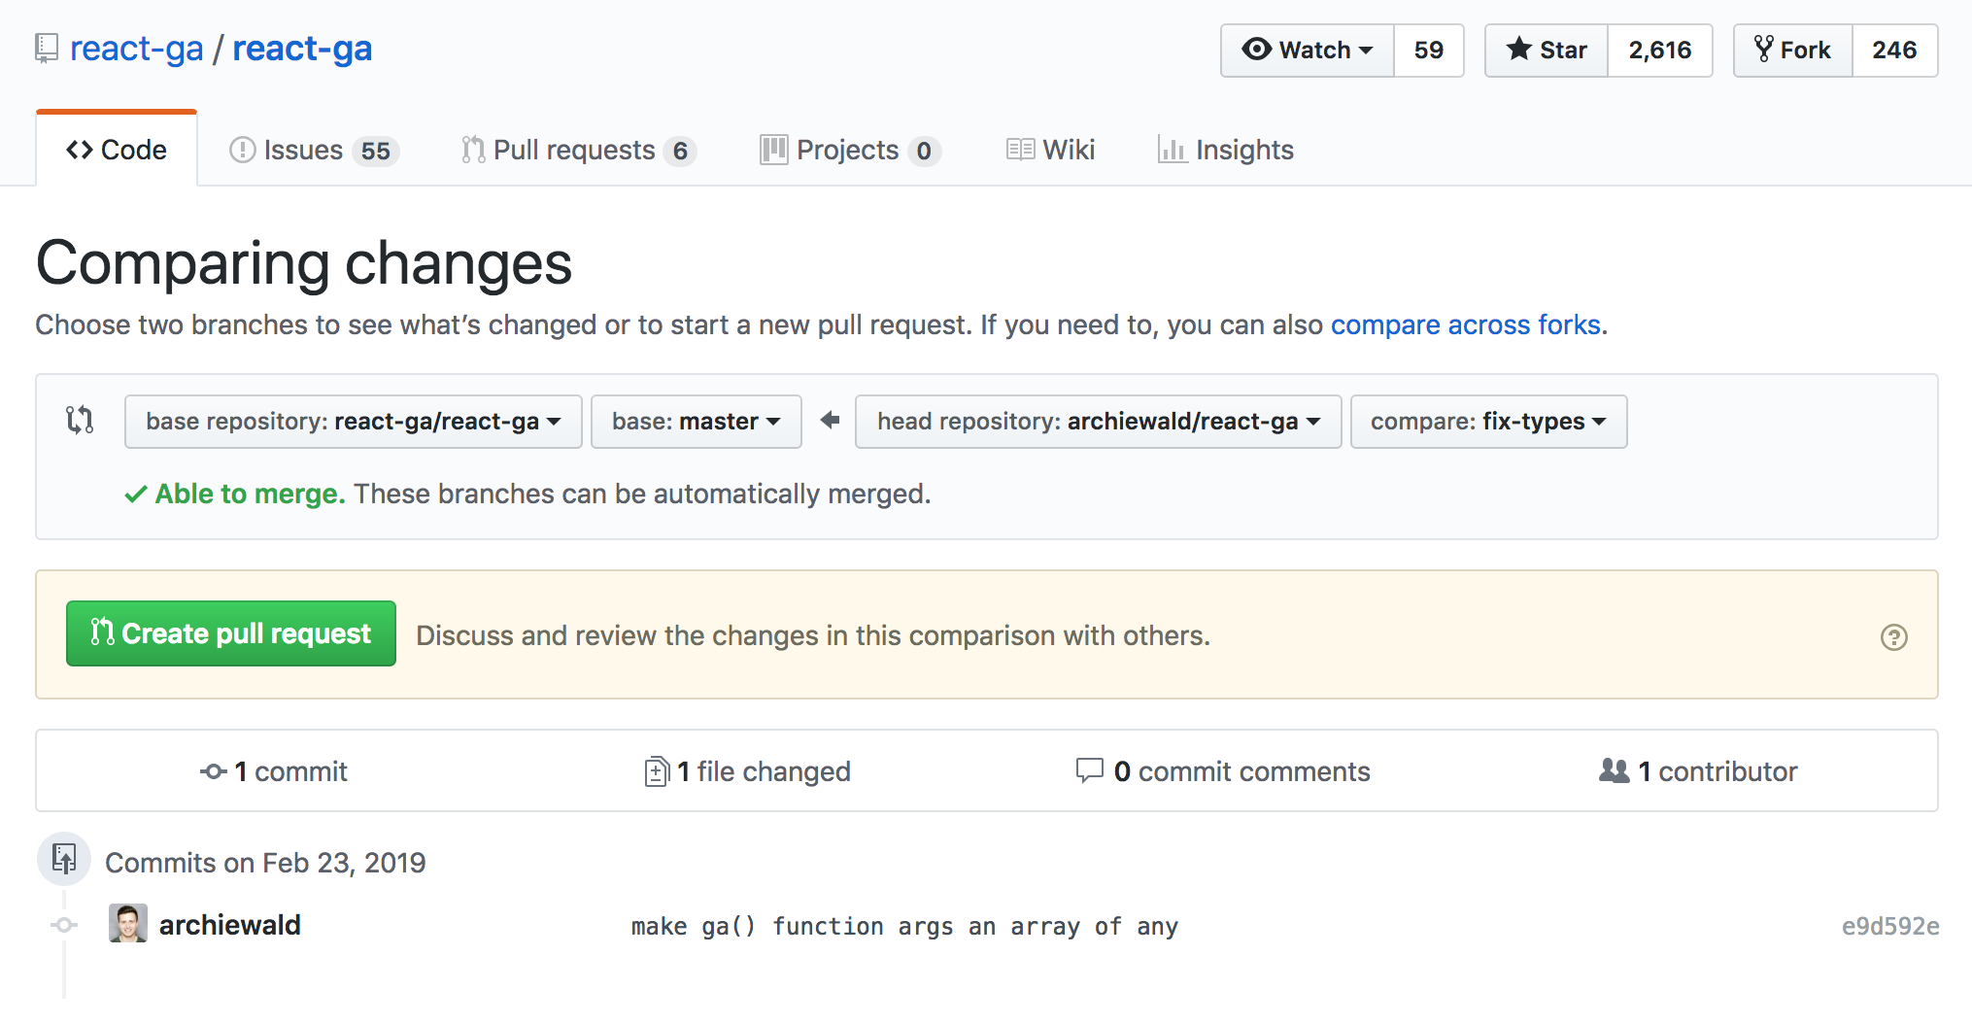Open the Issues tab
Image resolution: width=1972 pixels, height=1024 pixels.
tap(314, 150)
